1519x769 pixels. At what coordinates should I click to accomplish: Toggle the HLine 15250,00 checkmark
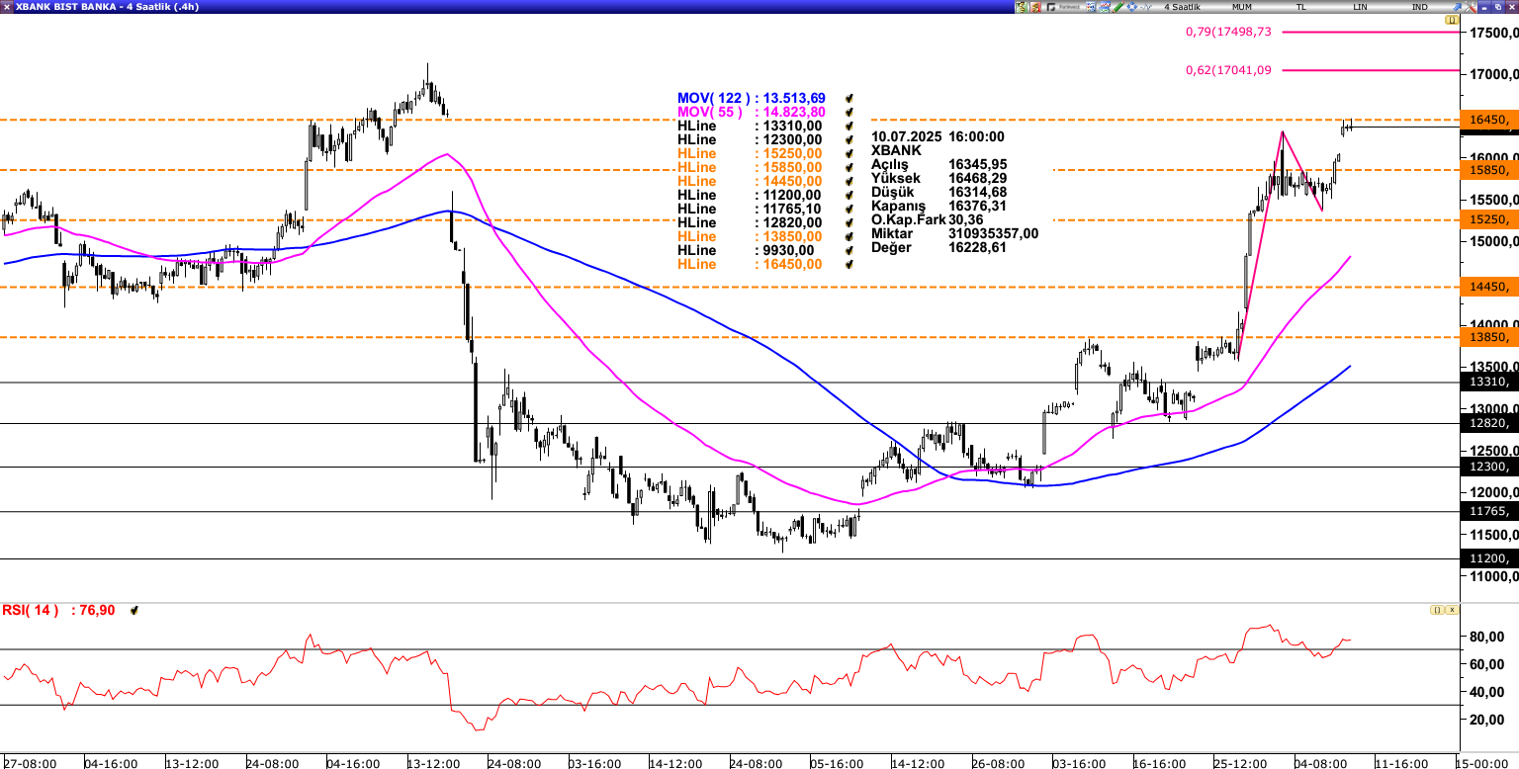pos(849,153)
